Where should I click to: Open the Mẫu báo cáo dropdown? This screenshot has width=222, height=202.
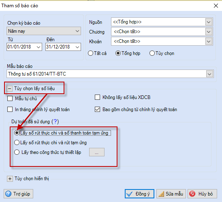[210, 74]
